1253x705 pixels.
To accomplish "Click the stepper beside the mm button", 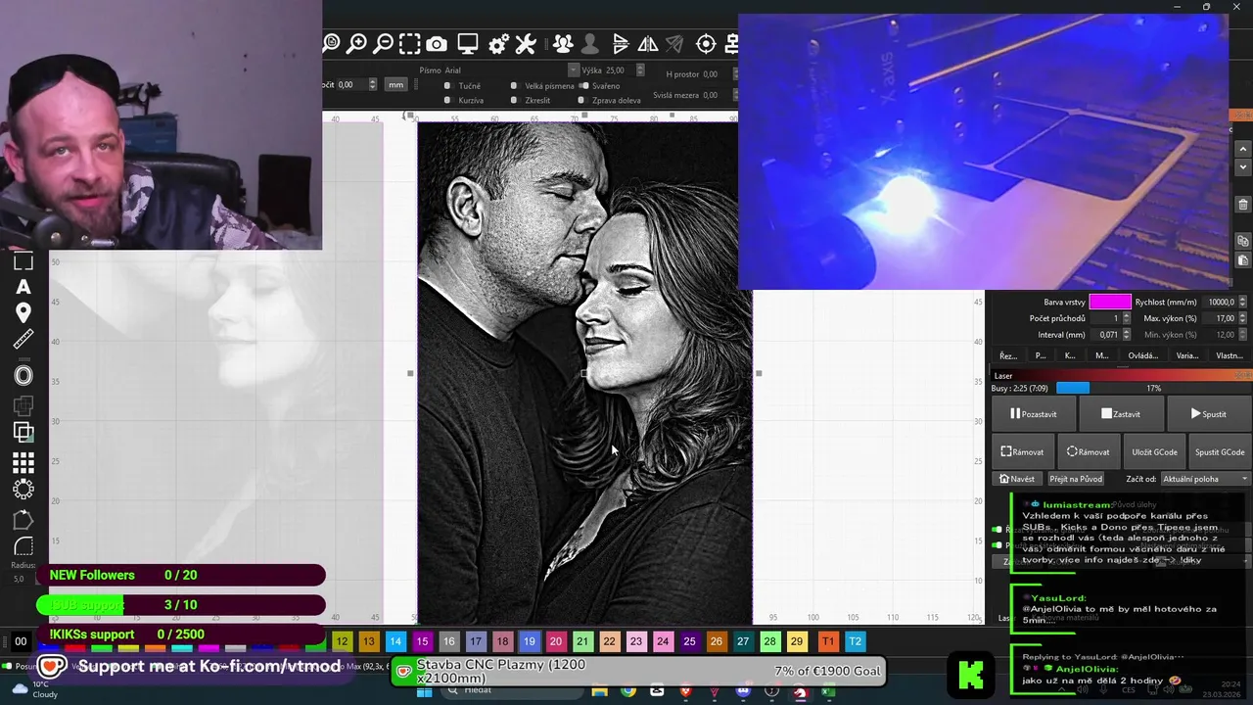I will (x=372, y=85).
